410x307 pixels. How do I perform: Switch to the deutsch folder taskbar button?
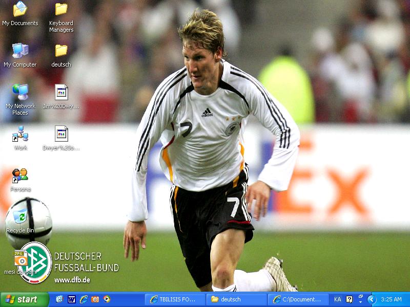[x=236, y=299]
